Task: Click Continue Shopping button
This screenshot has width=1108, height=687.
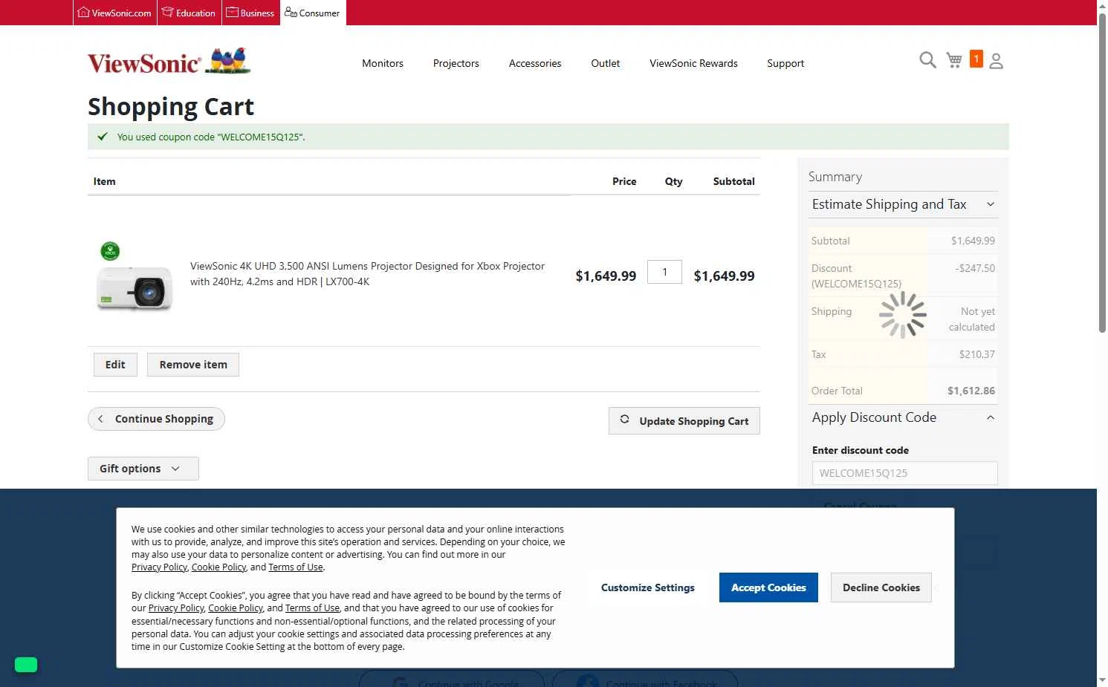Action: [156, 419]
